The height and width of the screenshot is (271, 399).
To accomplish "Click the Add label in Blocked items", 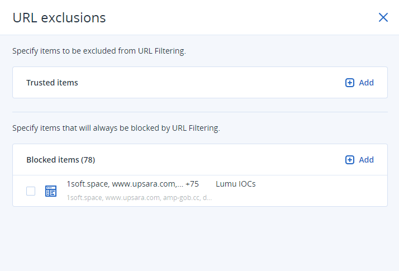I will [366, 160].
